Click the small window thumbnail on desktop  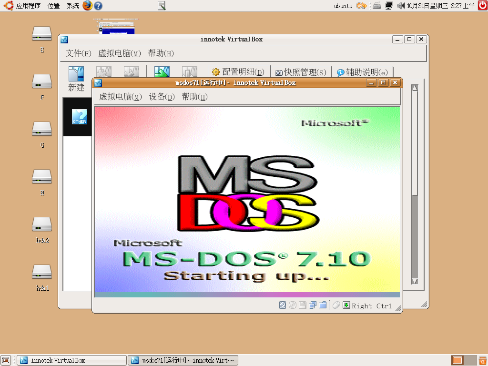(x=116, y=26)
